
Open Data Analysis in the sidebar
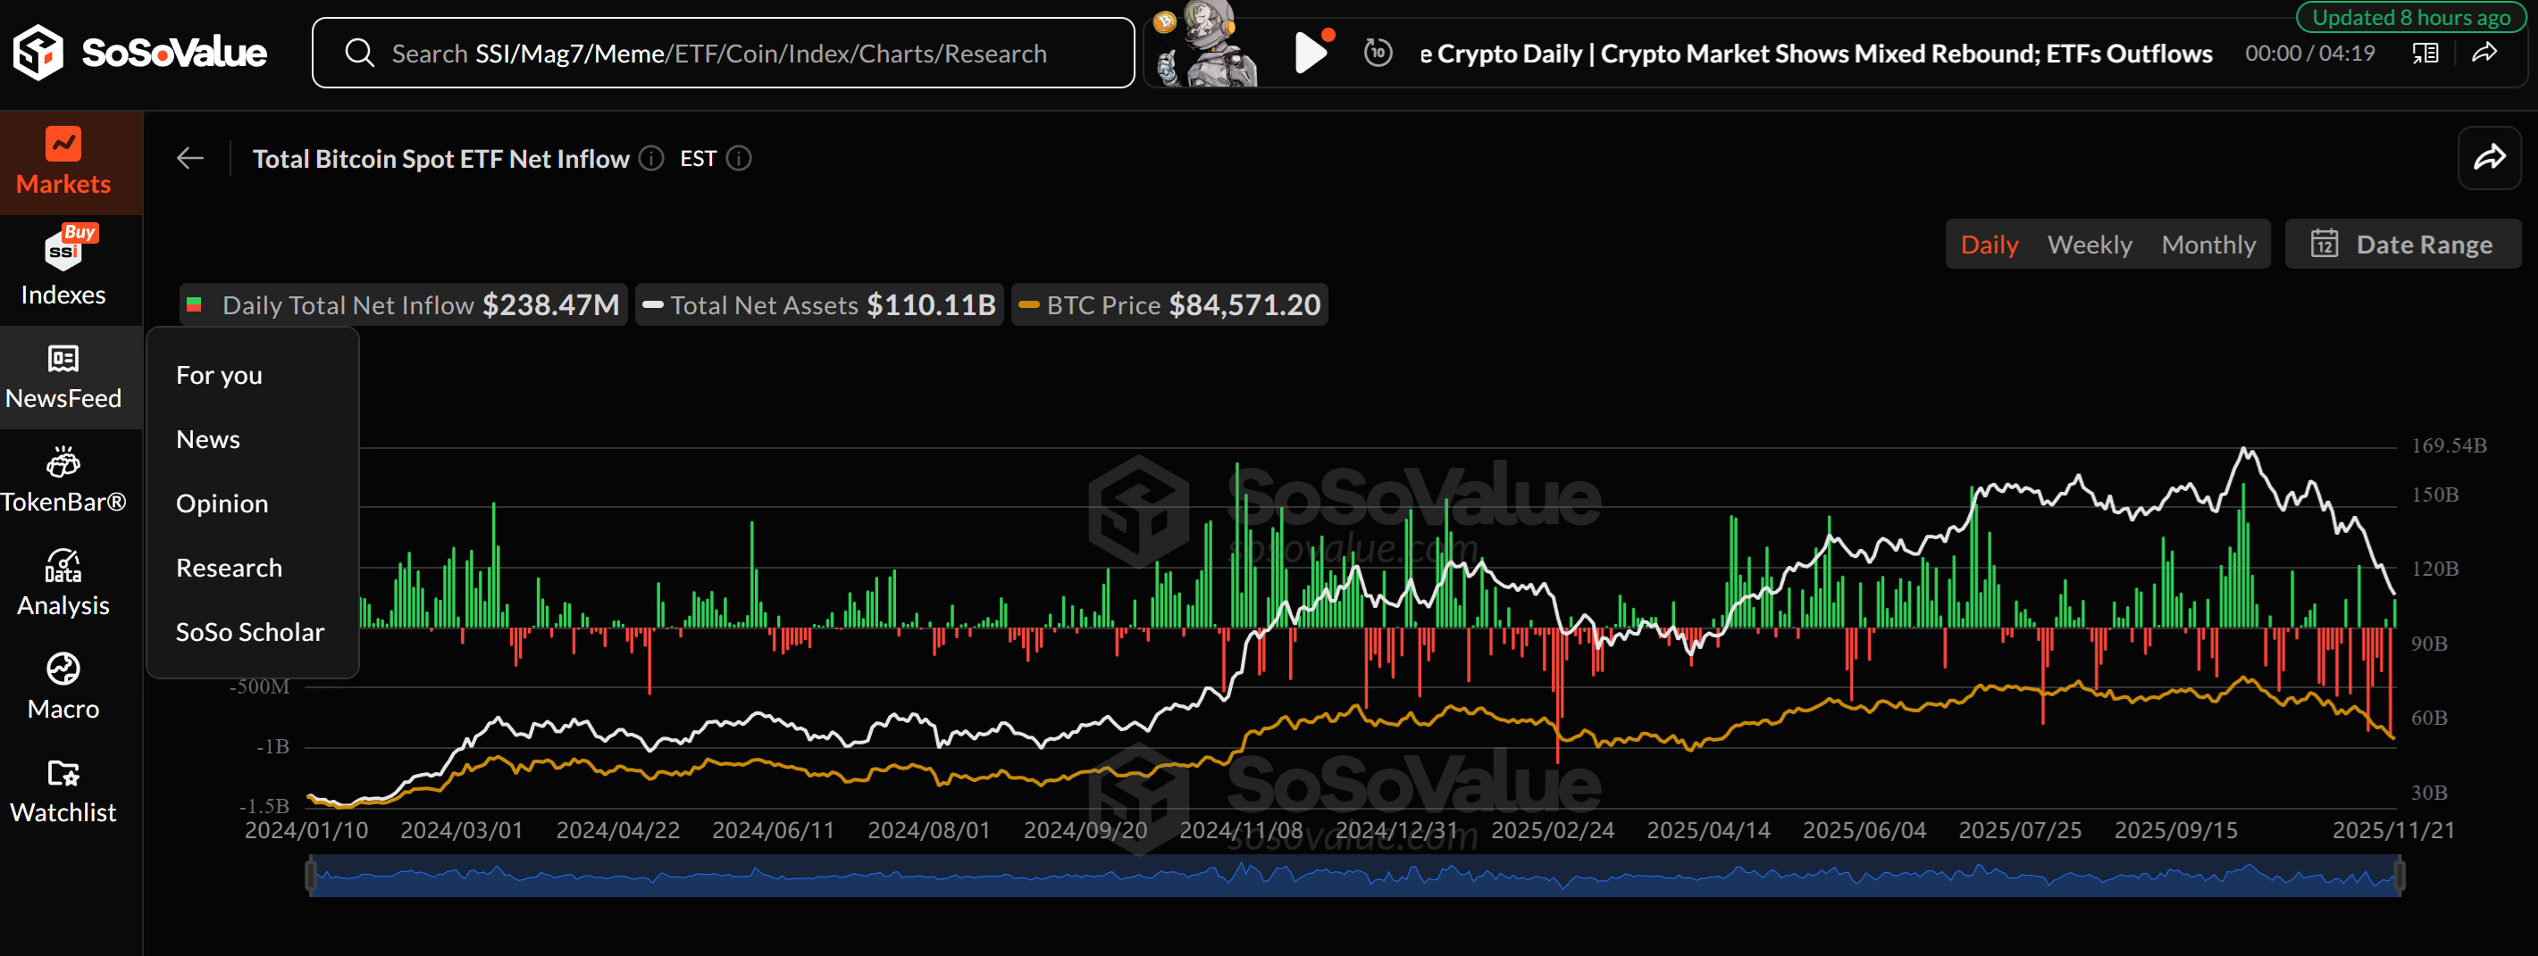coord(63,584)
